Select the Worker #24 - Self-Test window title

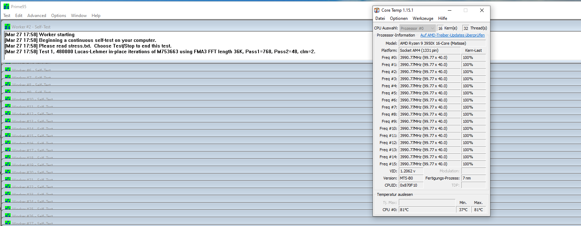click(32, 202)
